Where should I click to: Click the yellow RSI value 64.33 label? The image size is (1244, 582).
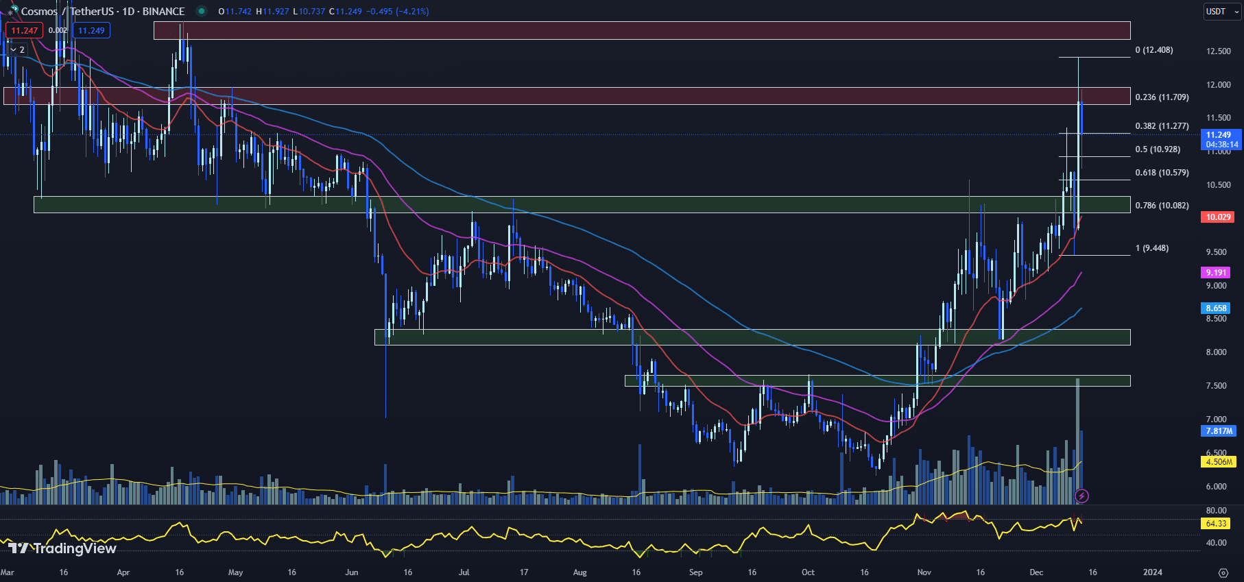tap(1216, 524)
